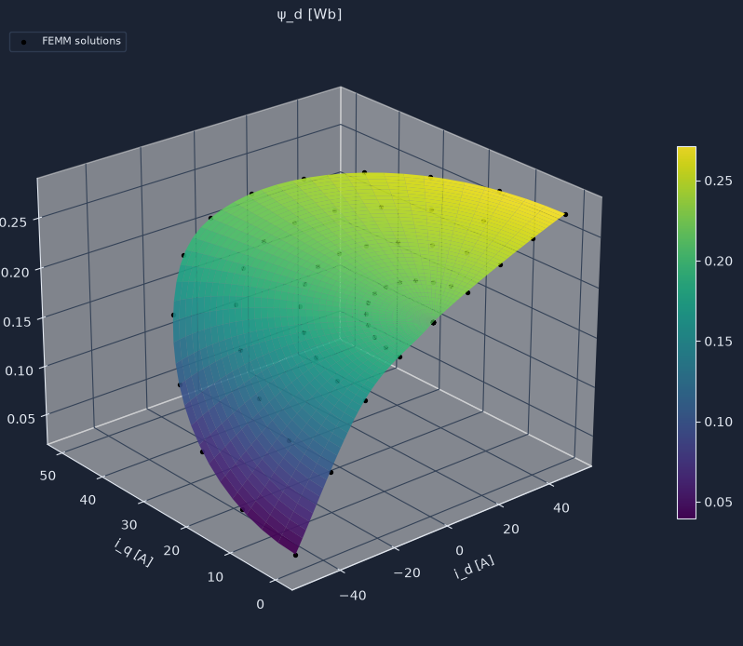Click the black dot marker in the legend

[x=23, y=42]
